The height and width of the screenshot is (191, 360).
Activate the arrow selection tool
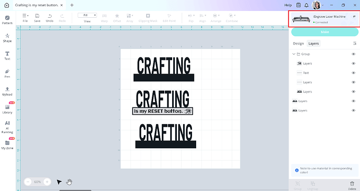tap(59, 182)
